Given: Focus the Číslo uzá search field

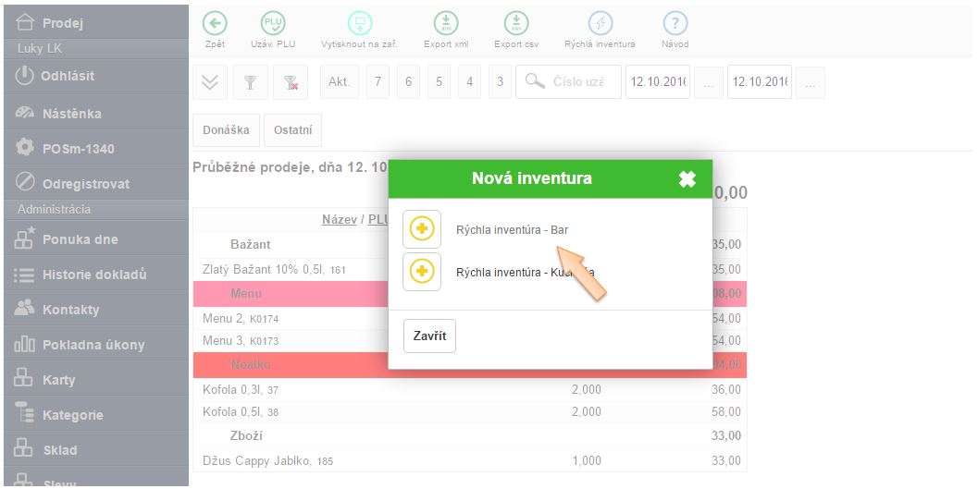Looking at the screenshot, I should (x=578, y=82).
